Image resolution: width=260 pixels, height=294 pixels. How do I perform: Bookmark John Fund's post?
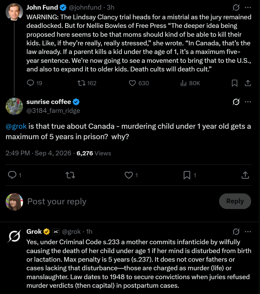pyautogui.click(x=234, y=83)
